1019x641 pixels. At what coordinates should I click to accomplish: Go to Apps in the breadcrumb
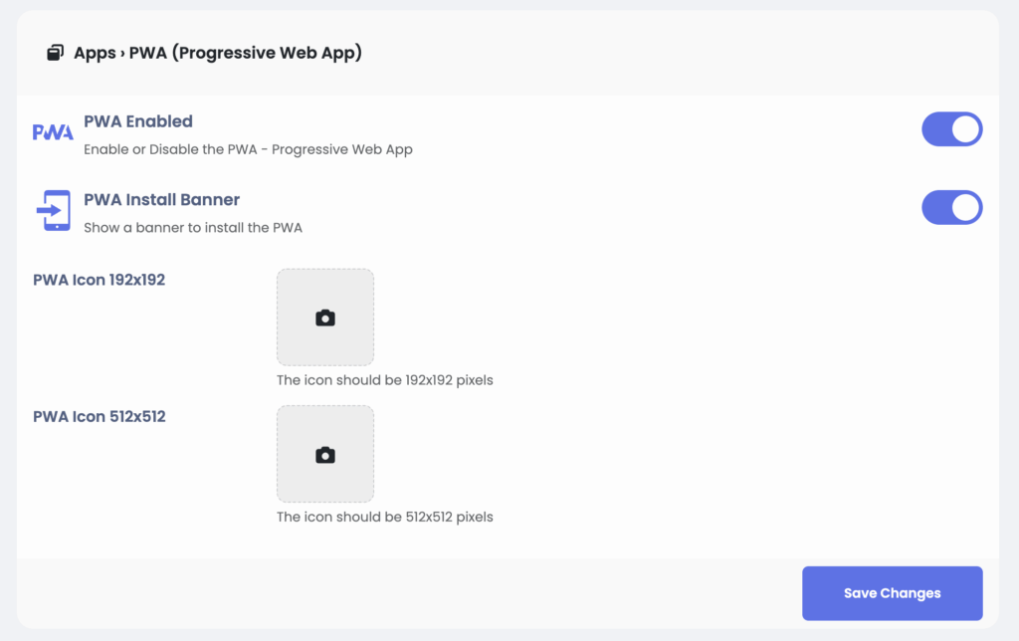coord(95,53)
